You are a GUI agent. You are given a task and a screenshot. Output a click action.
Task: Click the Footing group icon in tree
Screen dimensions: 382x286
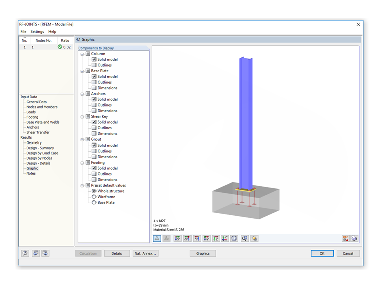tap(88, 162)
